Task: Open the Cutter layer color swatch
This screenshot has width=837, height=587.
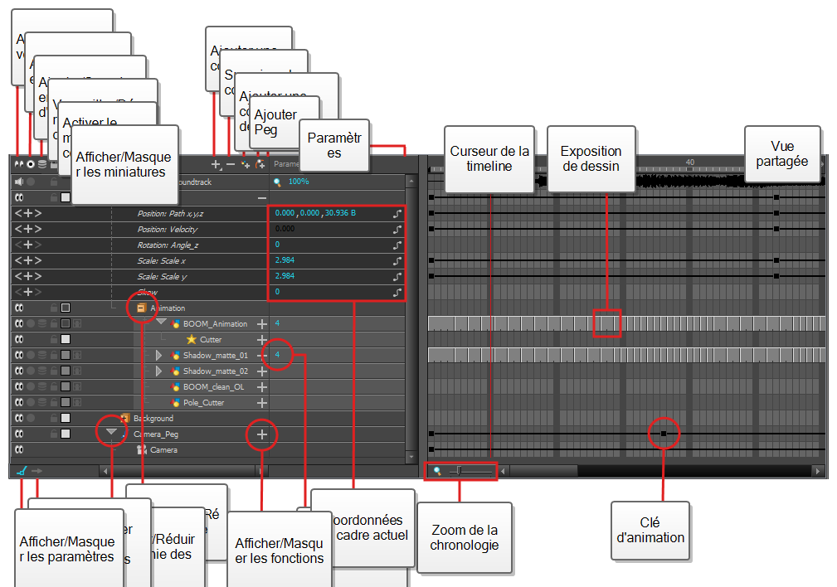Action: [66, 339]
